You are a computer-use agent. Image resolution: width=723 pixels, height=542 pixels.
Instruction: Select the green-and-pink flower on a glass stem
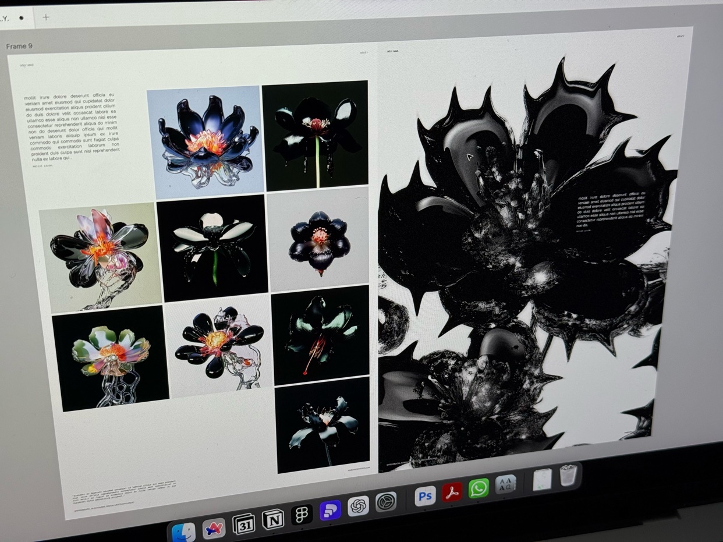tap(110, 357)
